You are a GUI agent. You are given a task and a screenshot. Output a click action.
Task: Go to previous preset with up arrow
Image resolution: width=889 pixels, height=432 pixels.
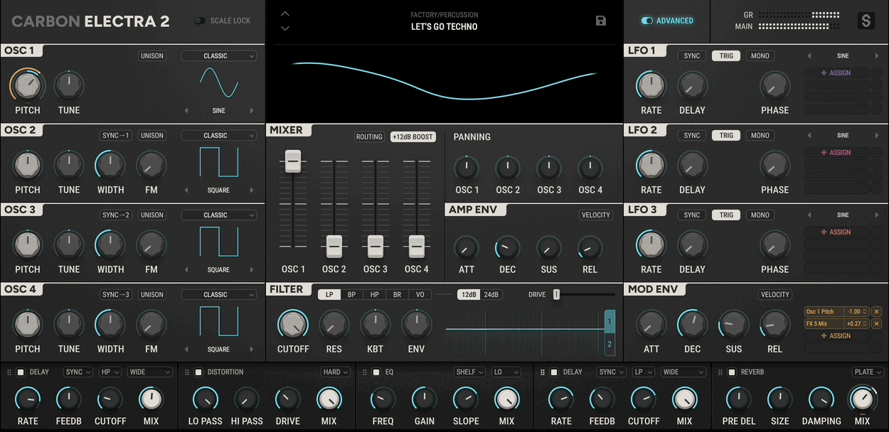click(285, 13)
